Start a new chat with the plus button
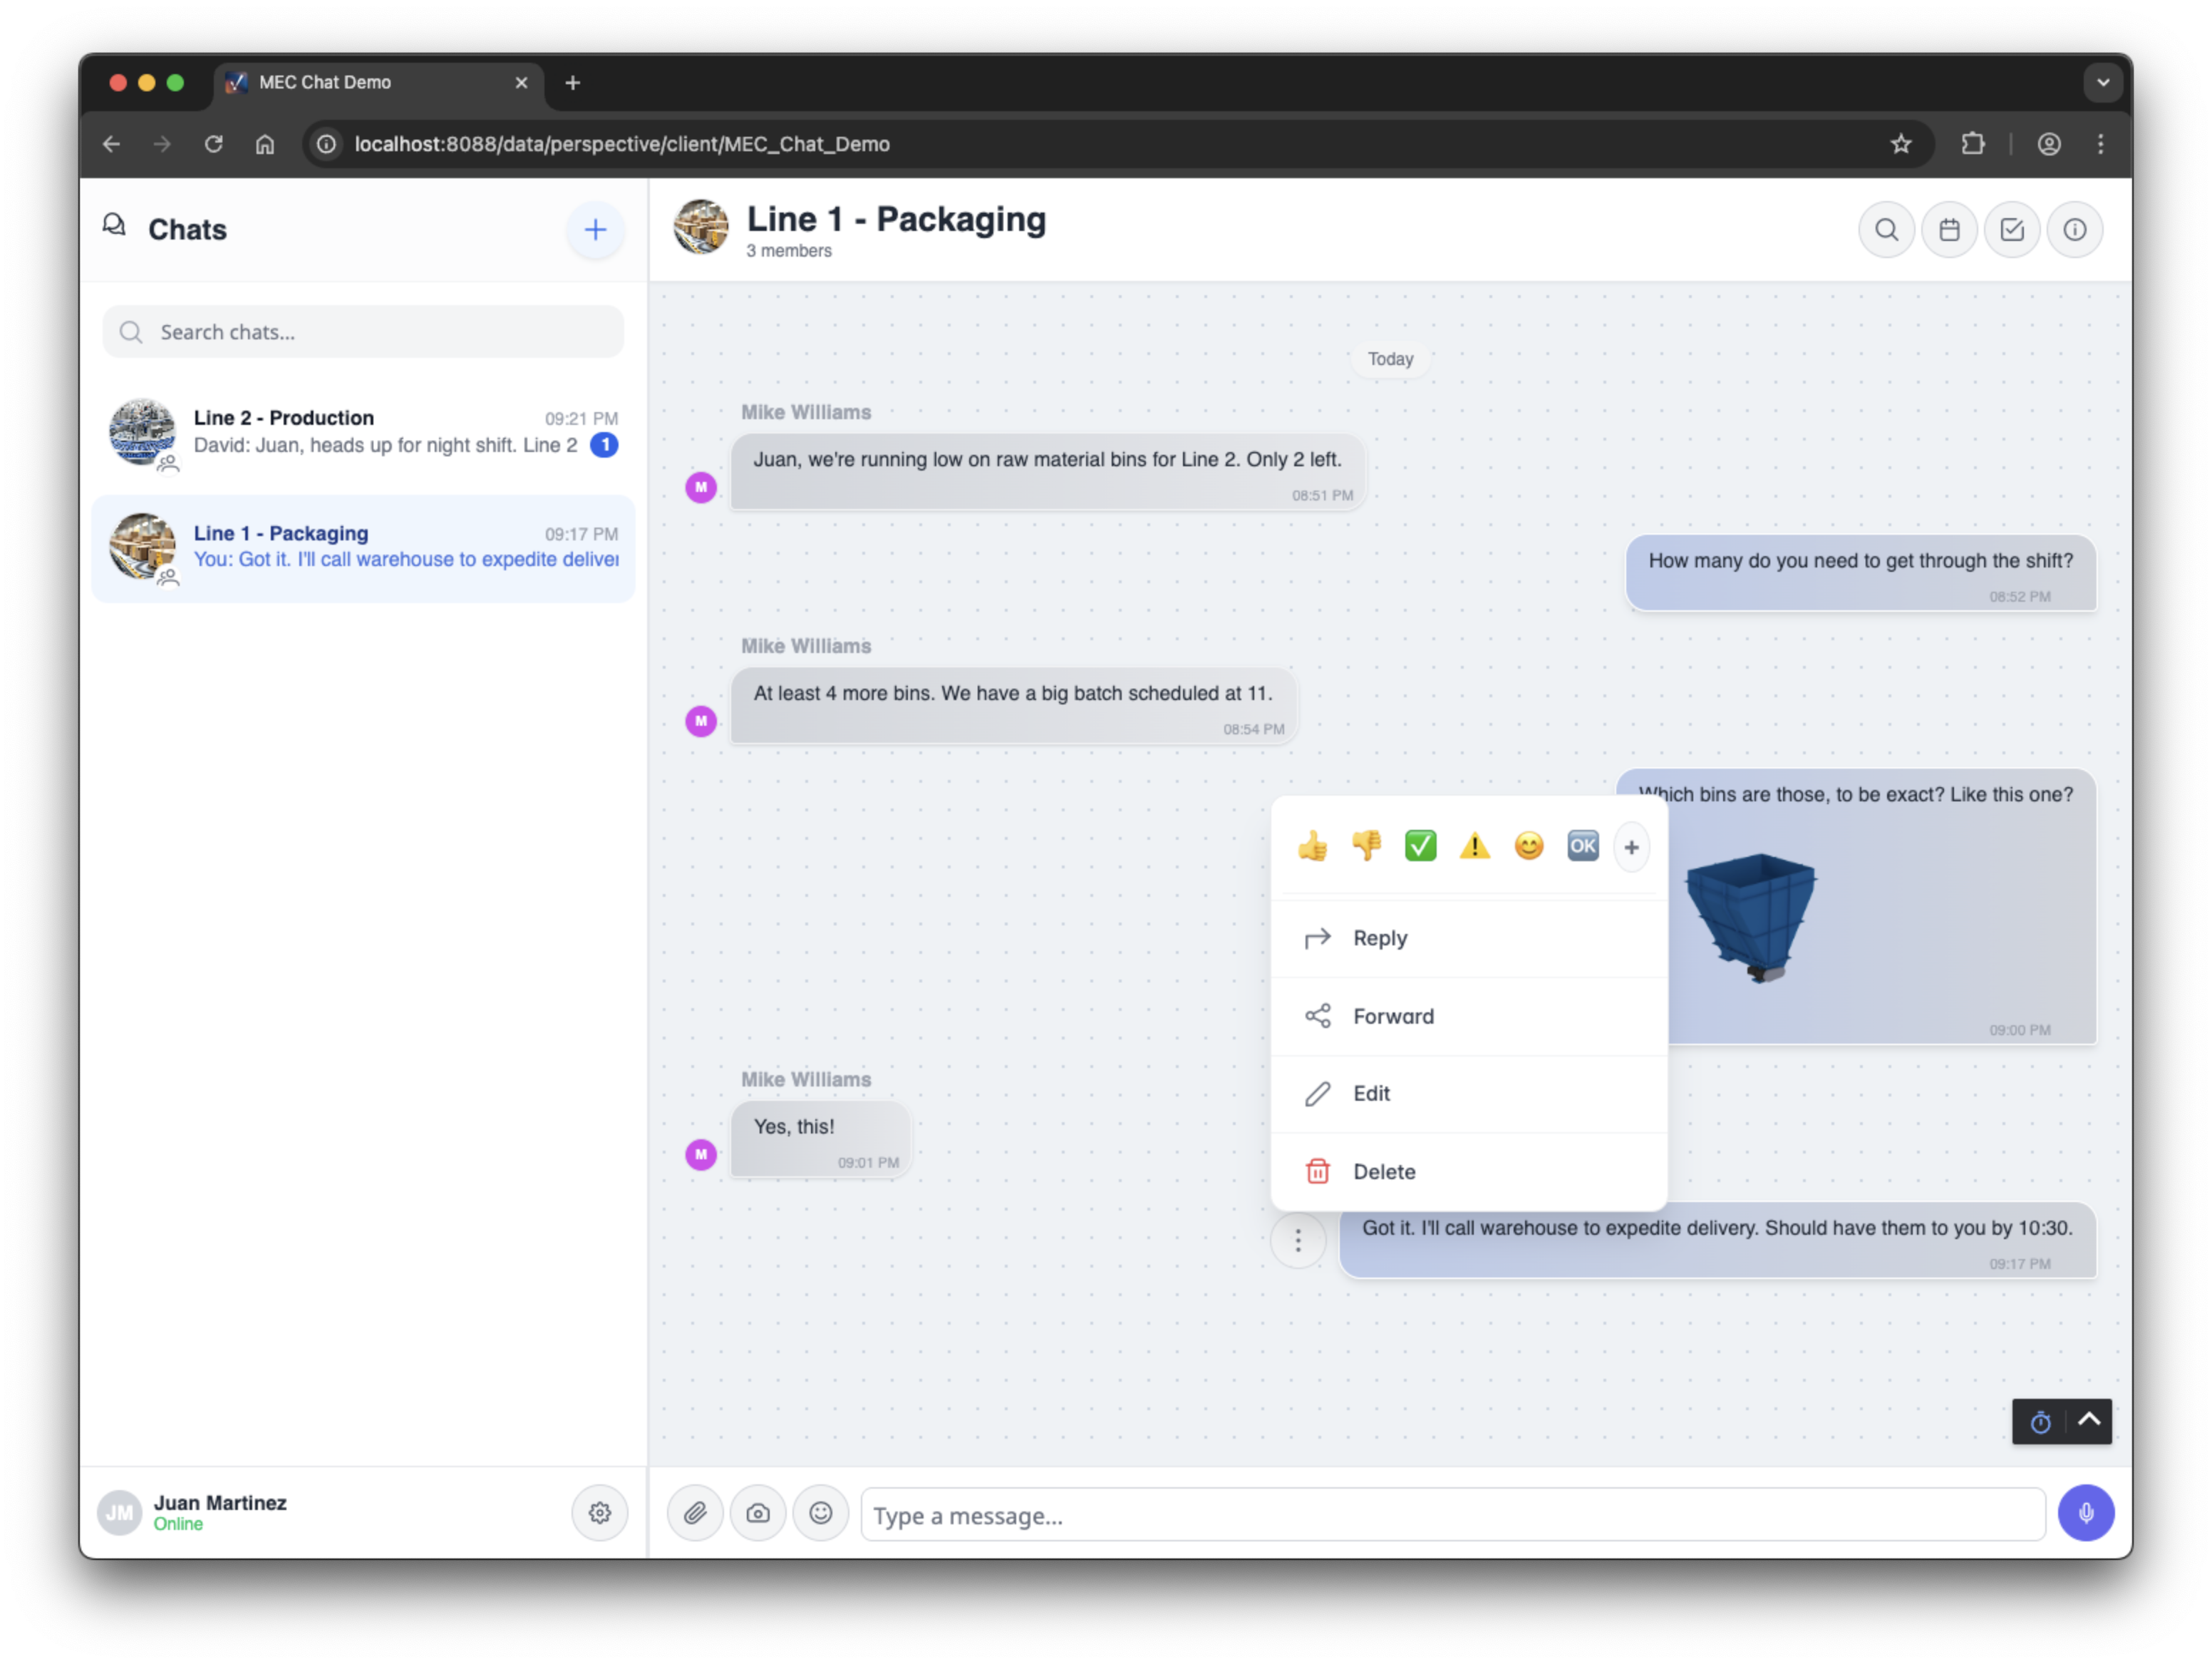This screenshot has width=2212, height=1664. coord(595,229)
